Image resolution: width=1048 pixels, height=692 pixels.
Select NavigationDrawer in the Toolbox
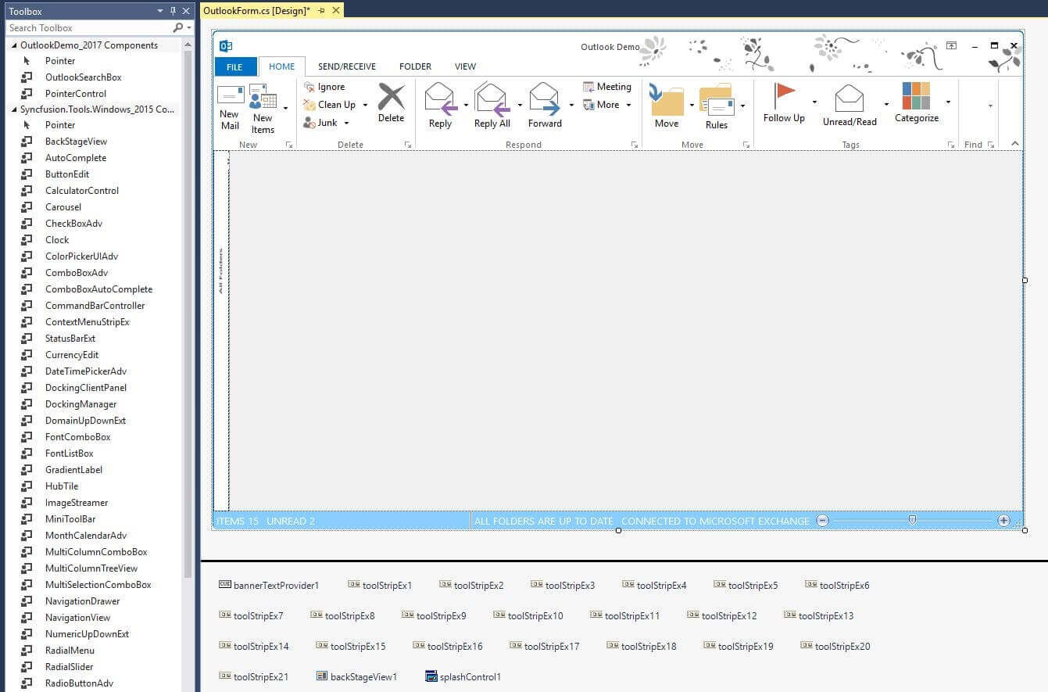(x=83, y=601)
